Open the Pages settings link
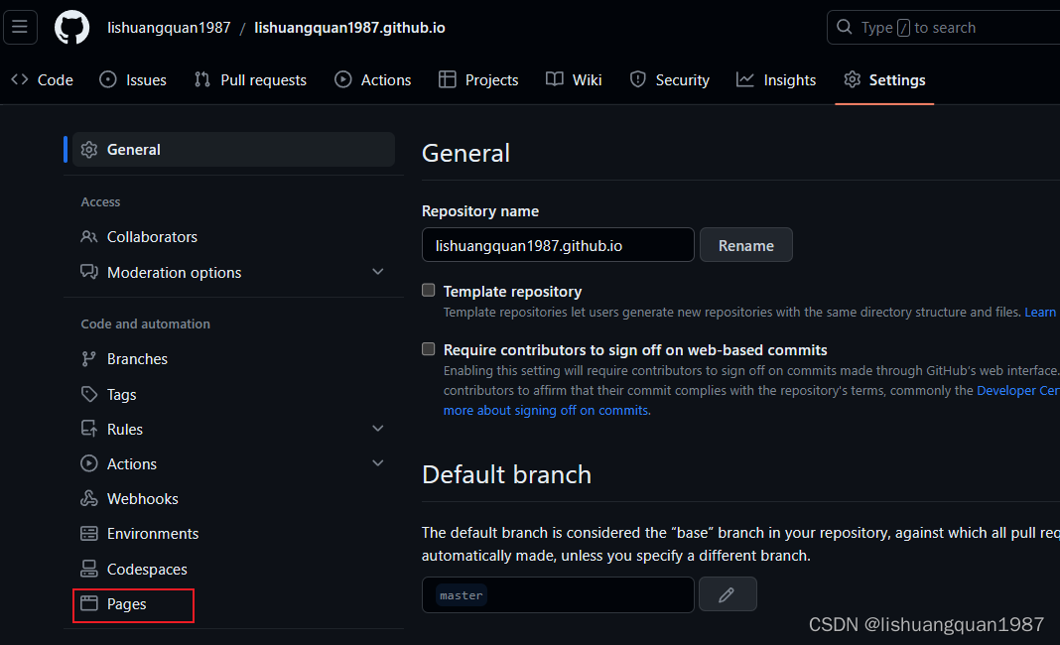This screenshot has height=645, width=1060. click(127, 604)
